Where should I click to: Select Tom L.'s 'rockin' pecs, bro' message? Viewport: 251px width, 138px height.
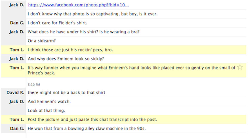70,50
